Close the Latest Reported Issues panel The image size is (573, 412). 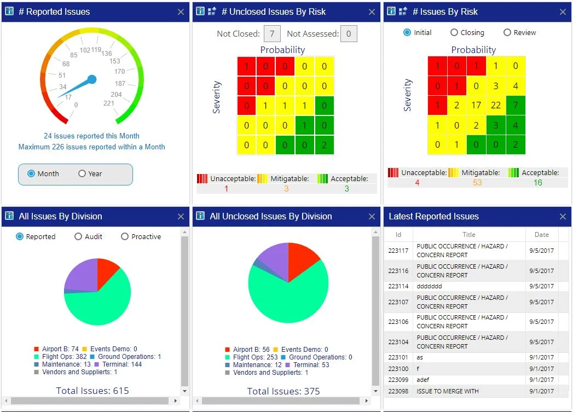563,217
